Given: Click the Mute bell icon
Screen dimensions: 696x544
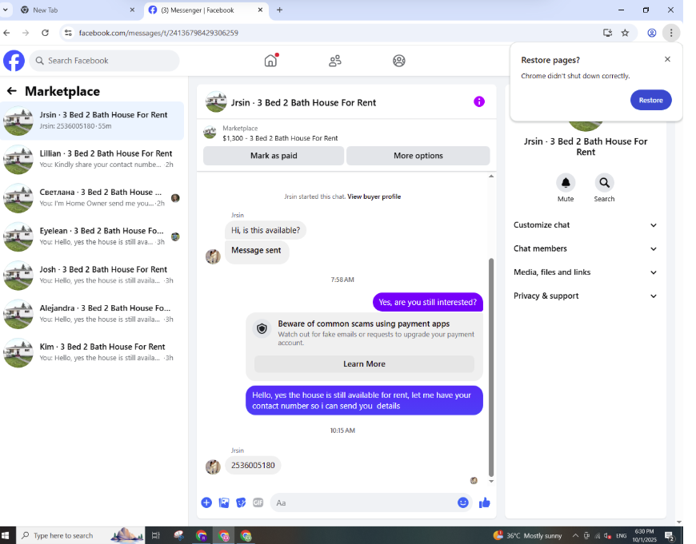Looking at the screenshot, I should (x=566, y=183).
